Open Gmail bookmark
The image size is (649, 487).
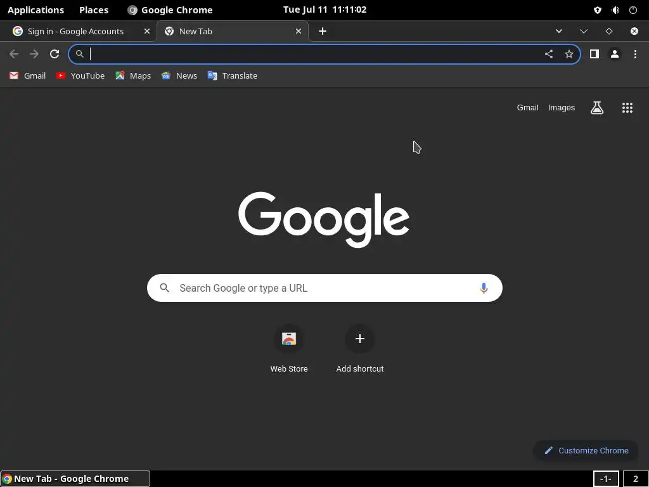point(27,76)
